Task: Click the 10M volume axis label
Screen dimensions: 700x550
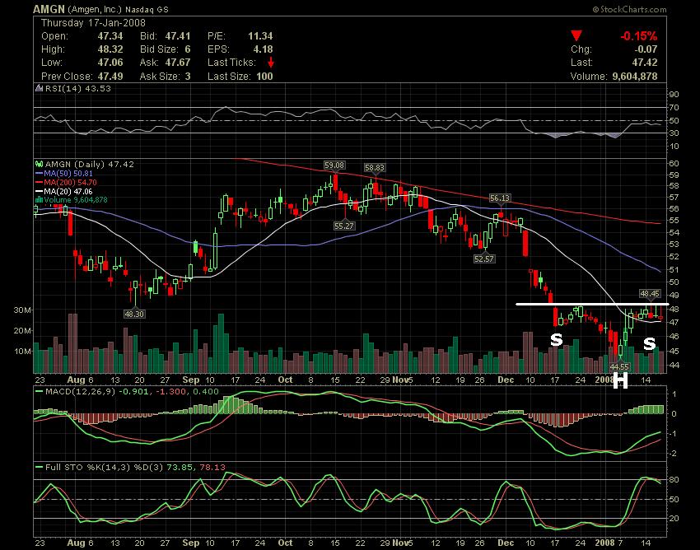Action: (23, 352)
